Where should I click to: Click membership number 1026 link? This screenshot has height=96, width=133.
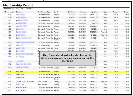[9, 15]
